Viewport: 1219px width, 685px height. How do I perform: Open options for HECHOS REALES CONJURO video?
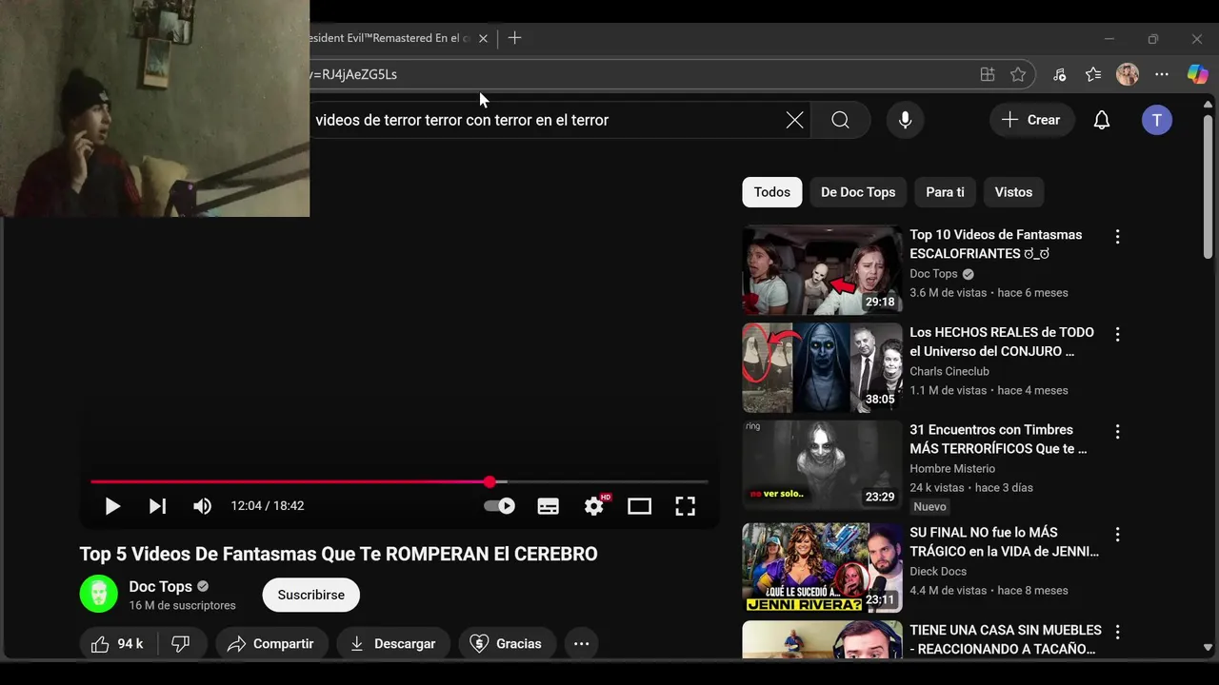pos(1117,334)
